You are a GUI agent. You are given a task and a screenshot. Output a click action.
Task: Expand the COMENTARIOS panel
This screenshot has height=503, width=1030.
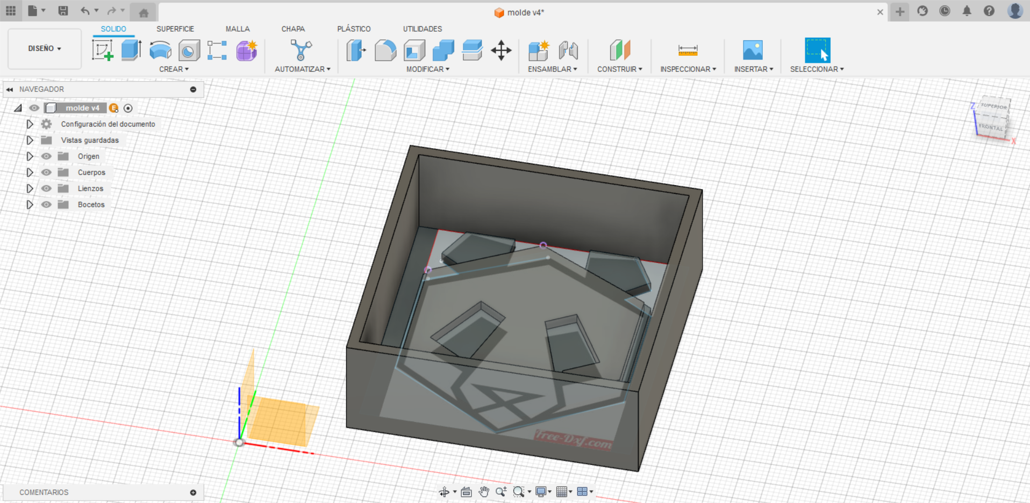[193, 492]
